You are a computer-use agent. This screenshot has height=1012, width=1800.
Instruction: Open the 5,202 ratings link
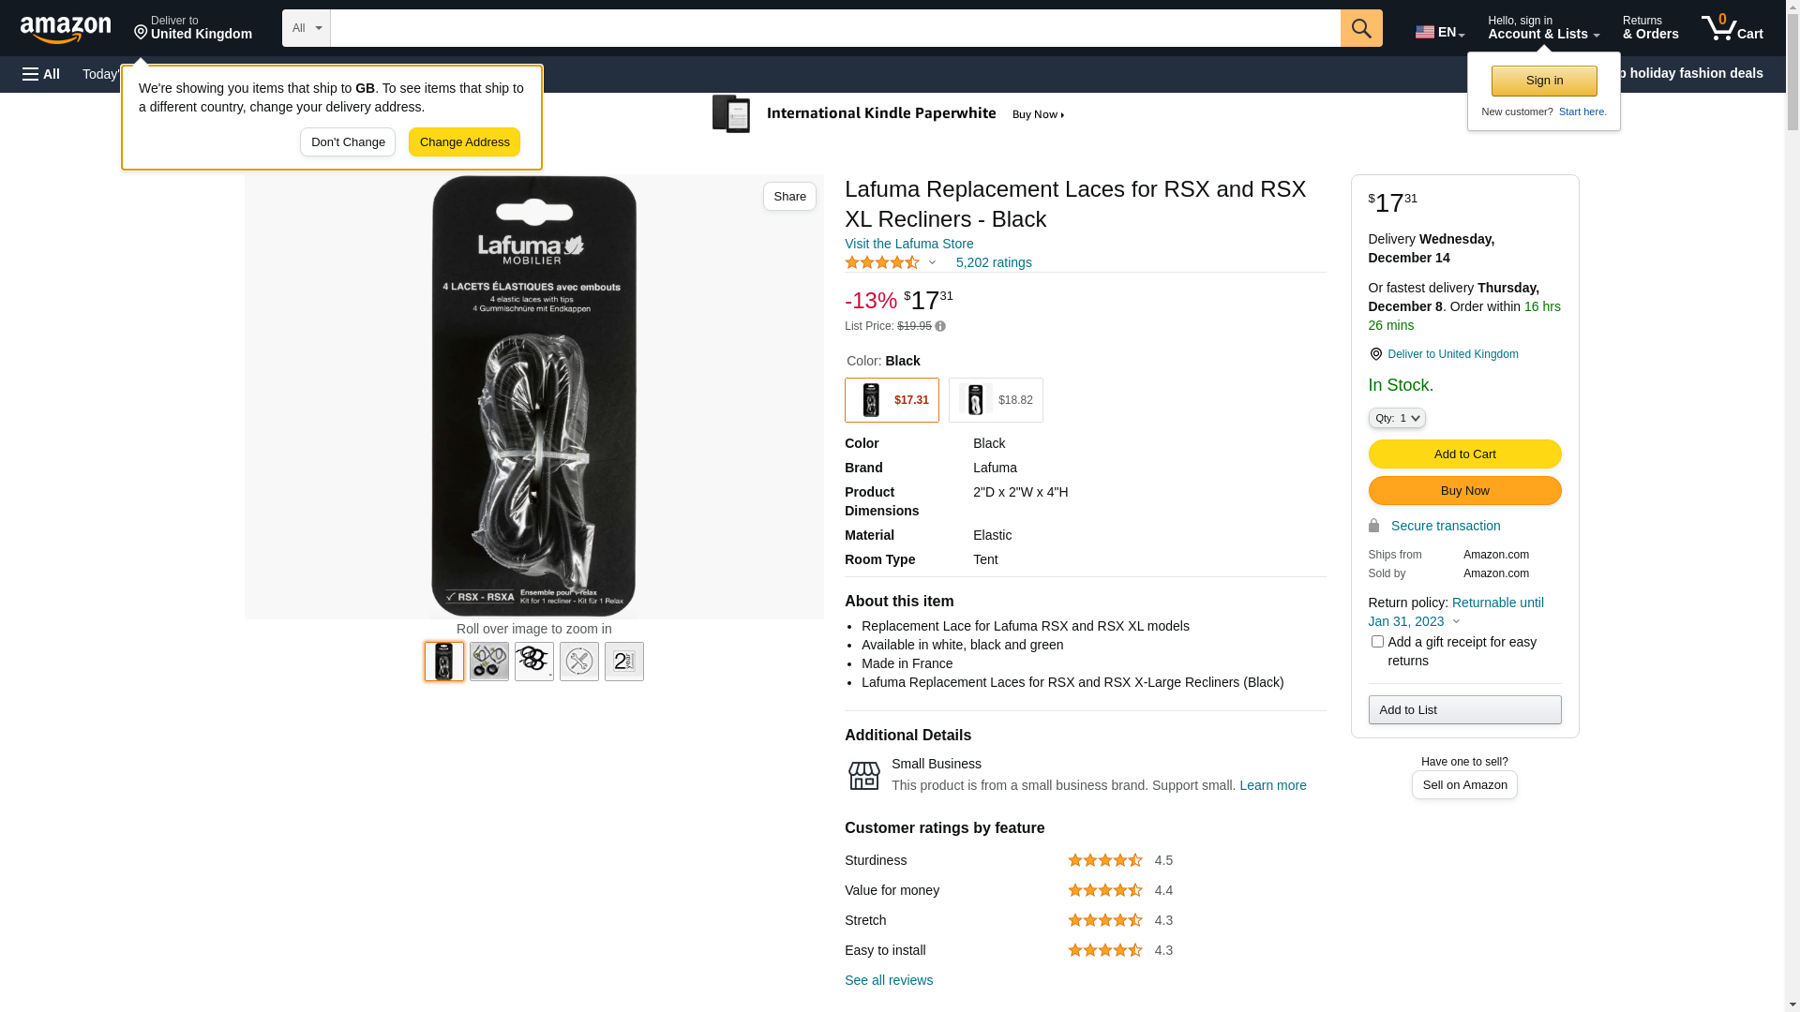pos(994,262)
